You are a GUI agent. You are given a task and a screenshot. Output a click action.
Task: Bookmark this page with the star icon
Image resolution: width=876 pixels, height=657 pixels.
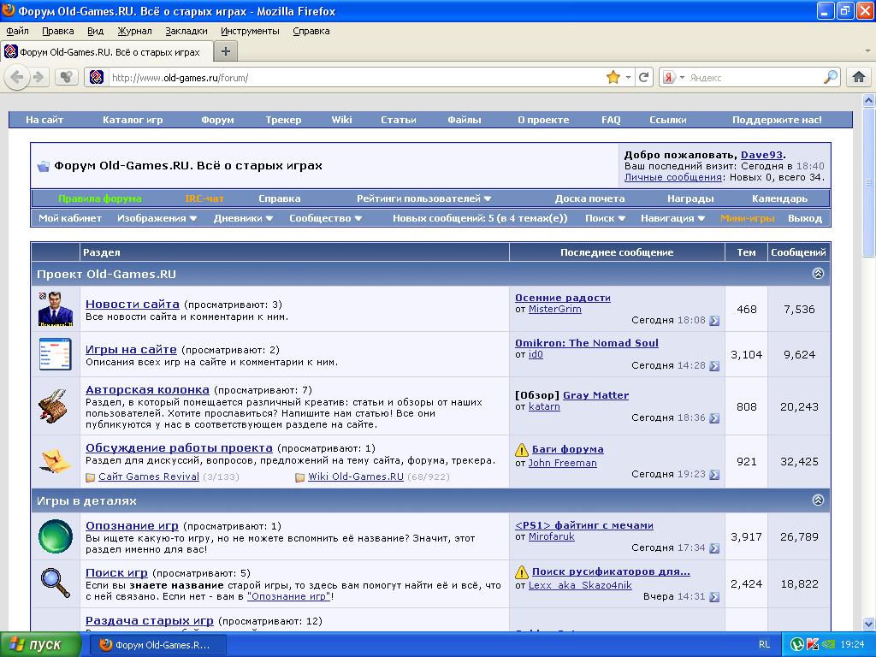613,77
